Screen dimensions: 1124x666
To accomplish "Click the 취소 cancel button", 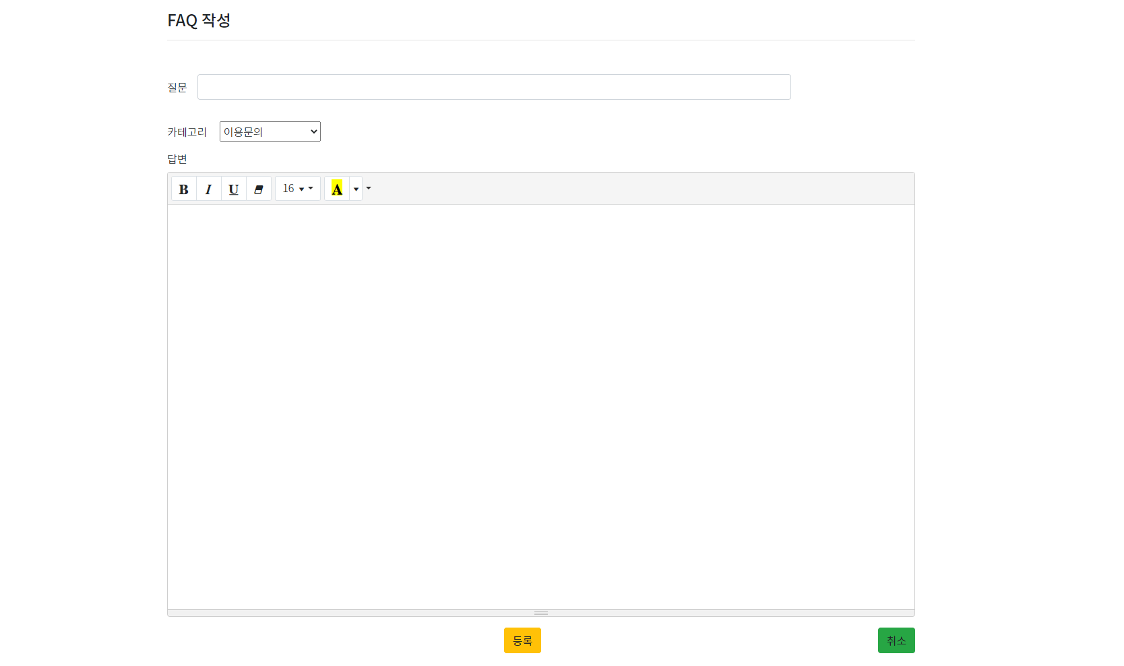I will point(896,640).
